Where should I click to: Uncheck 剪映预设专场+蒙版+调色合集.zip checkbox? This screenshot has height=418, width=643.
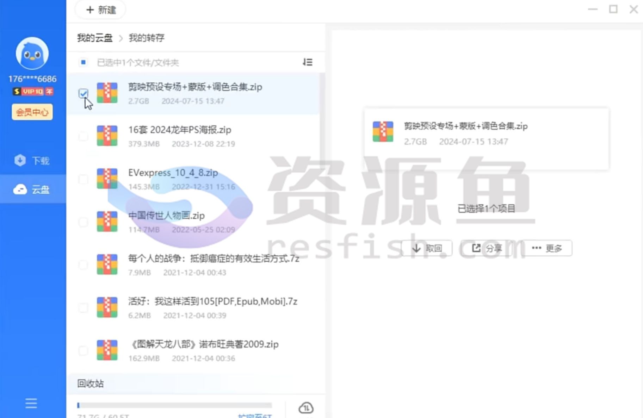click(x=84, y=93)
